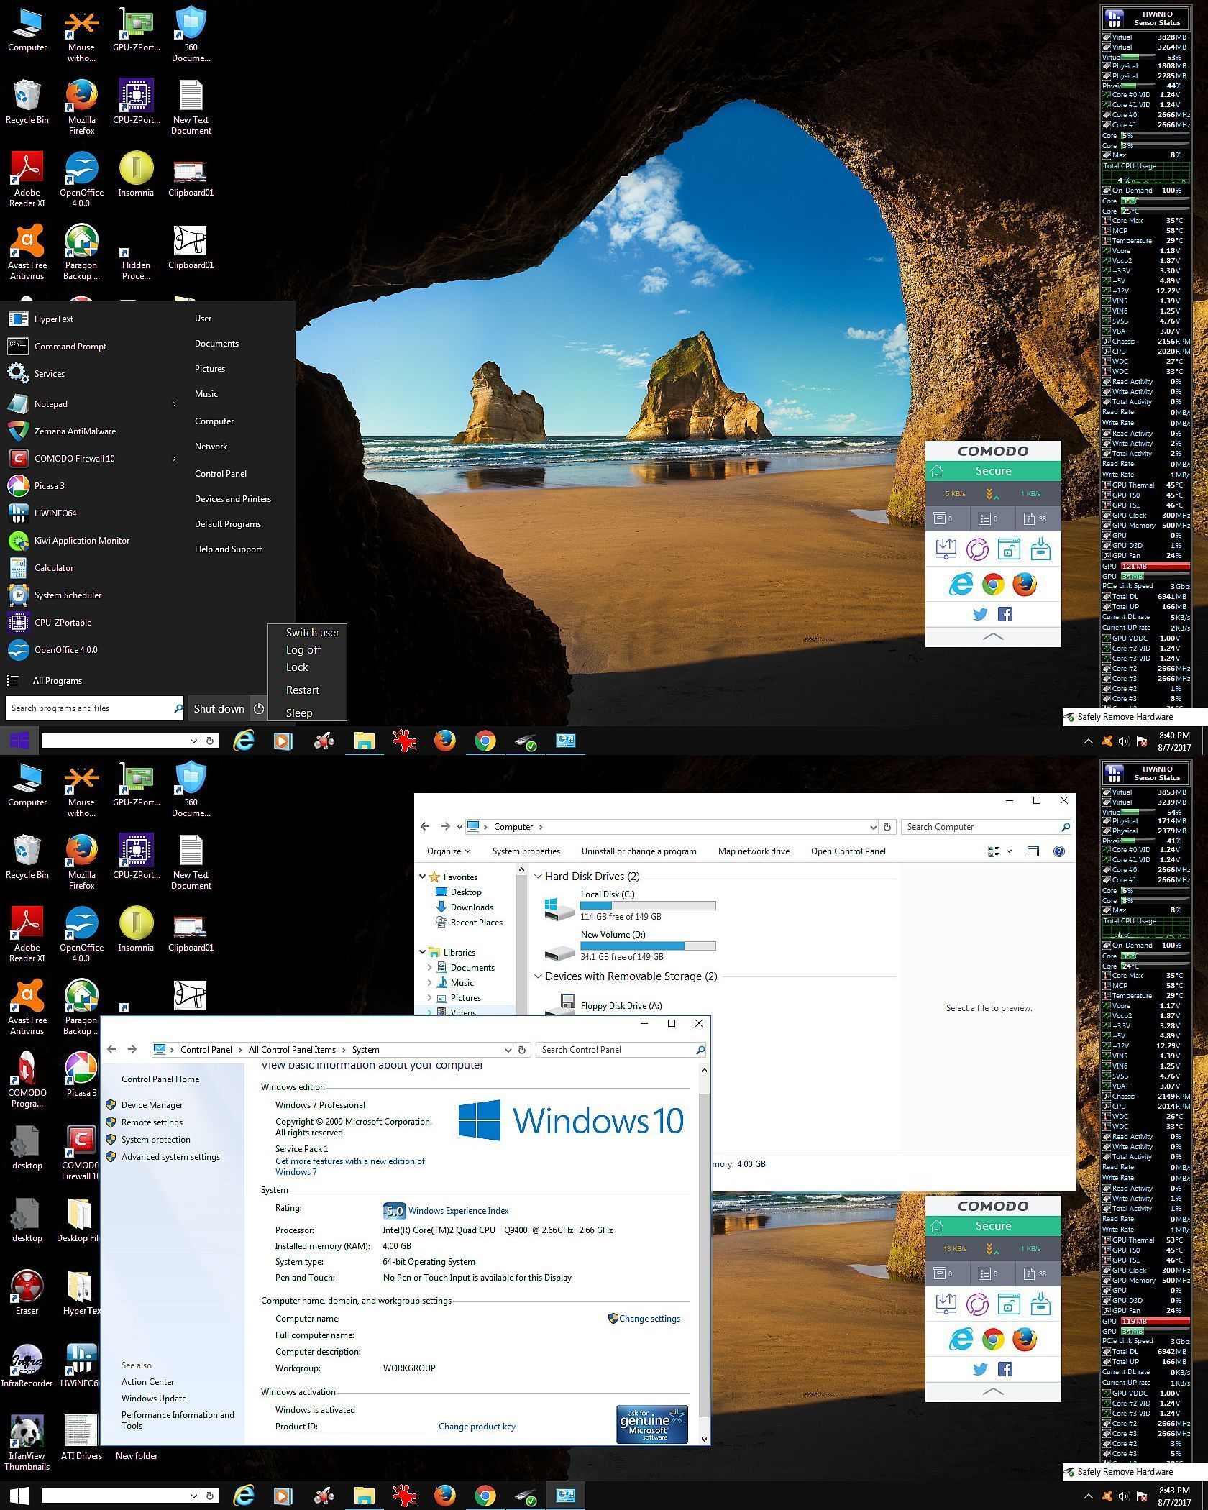Click the Search programs and files box

[x=95, y=708]
